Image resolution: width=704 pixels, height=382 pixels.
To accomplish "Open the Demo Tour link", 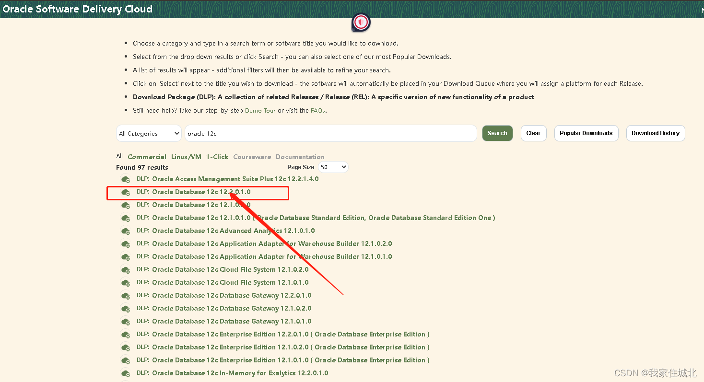I will [x=260, y=110].
